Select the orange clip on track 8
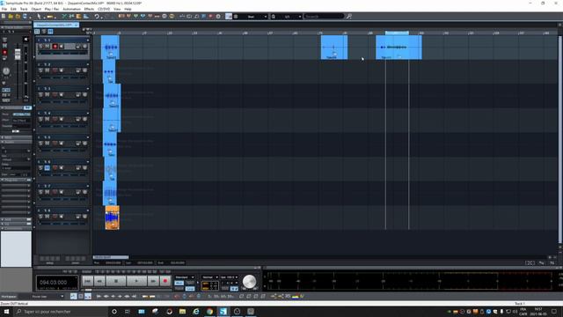The height and width of the screenshot is (317, 563). click(112, 217)
